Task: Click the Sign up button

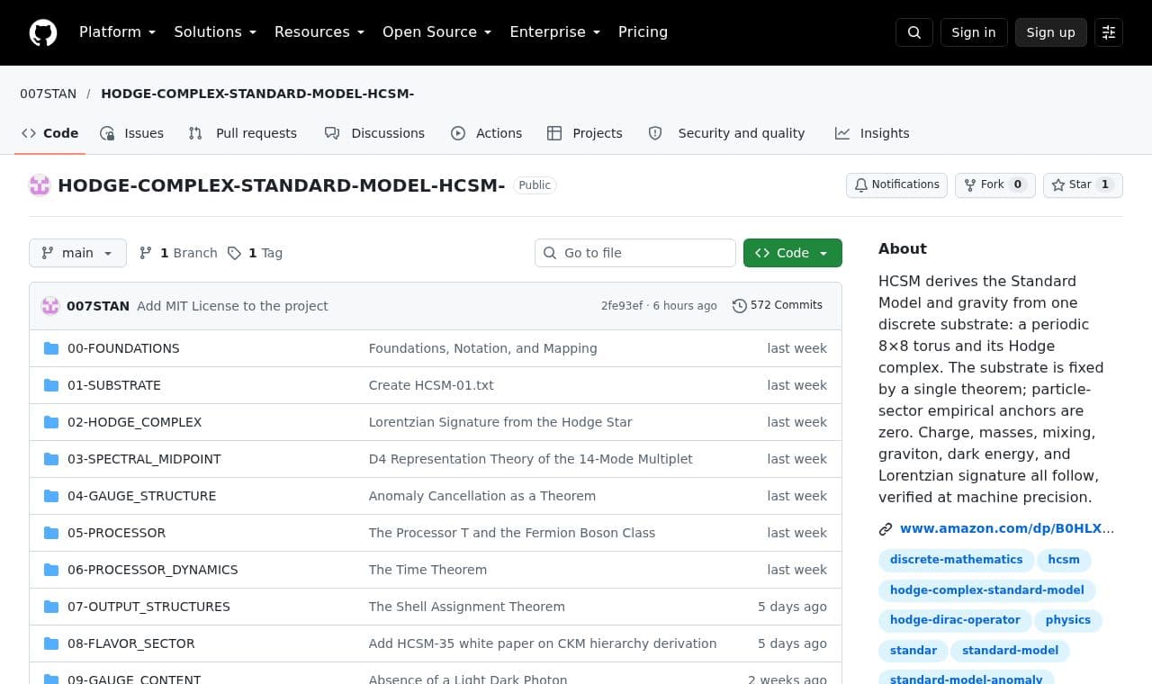Action: (1051, 32)
